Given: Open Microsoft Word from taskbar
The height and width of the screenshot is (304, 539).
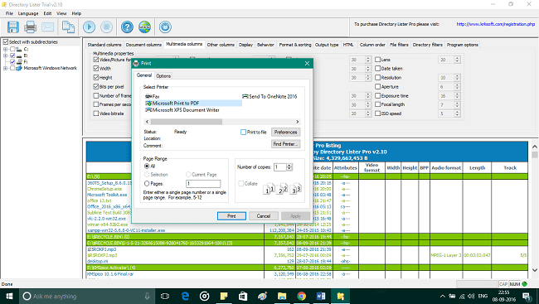Looking at the screenshot, I should (321, 296).
